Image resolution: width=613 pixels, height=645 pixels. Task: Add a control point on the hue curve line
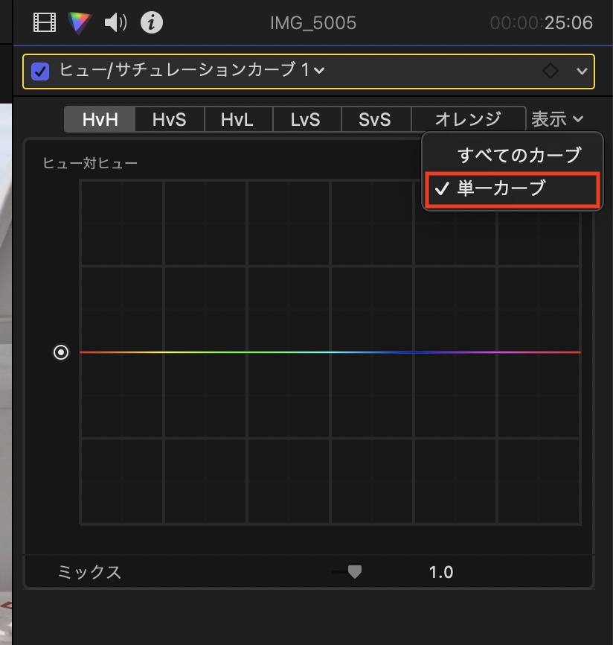point(330,352)
